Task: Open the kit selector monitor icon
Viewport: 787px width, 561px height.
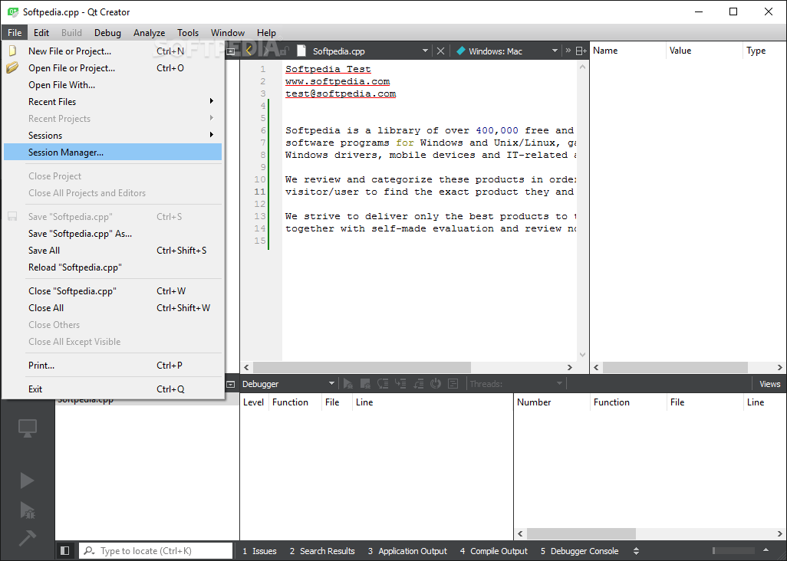Action: [x=27, y=428]
